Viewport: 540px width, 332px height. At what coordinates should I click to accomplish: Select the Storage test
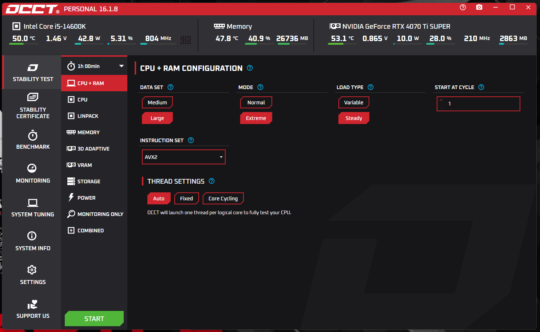point(94,181)
